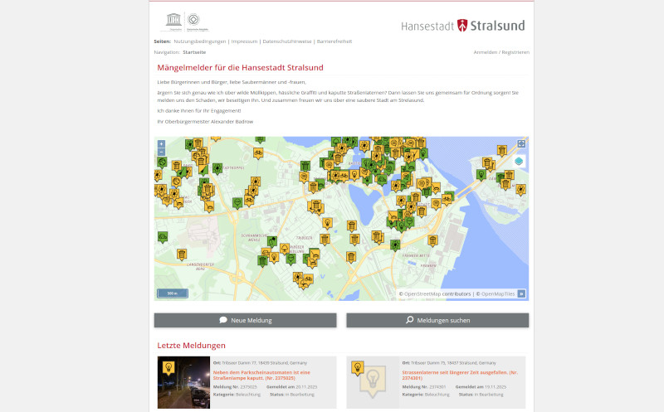Open the map layer switcher icon

click(519, 161)
